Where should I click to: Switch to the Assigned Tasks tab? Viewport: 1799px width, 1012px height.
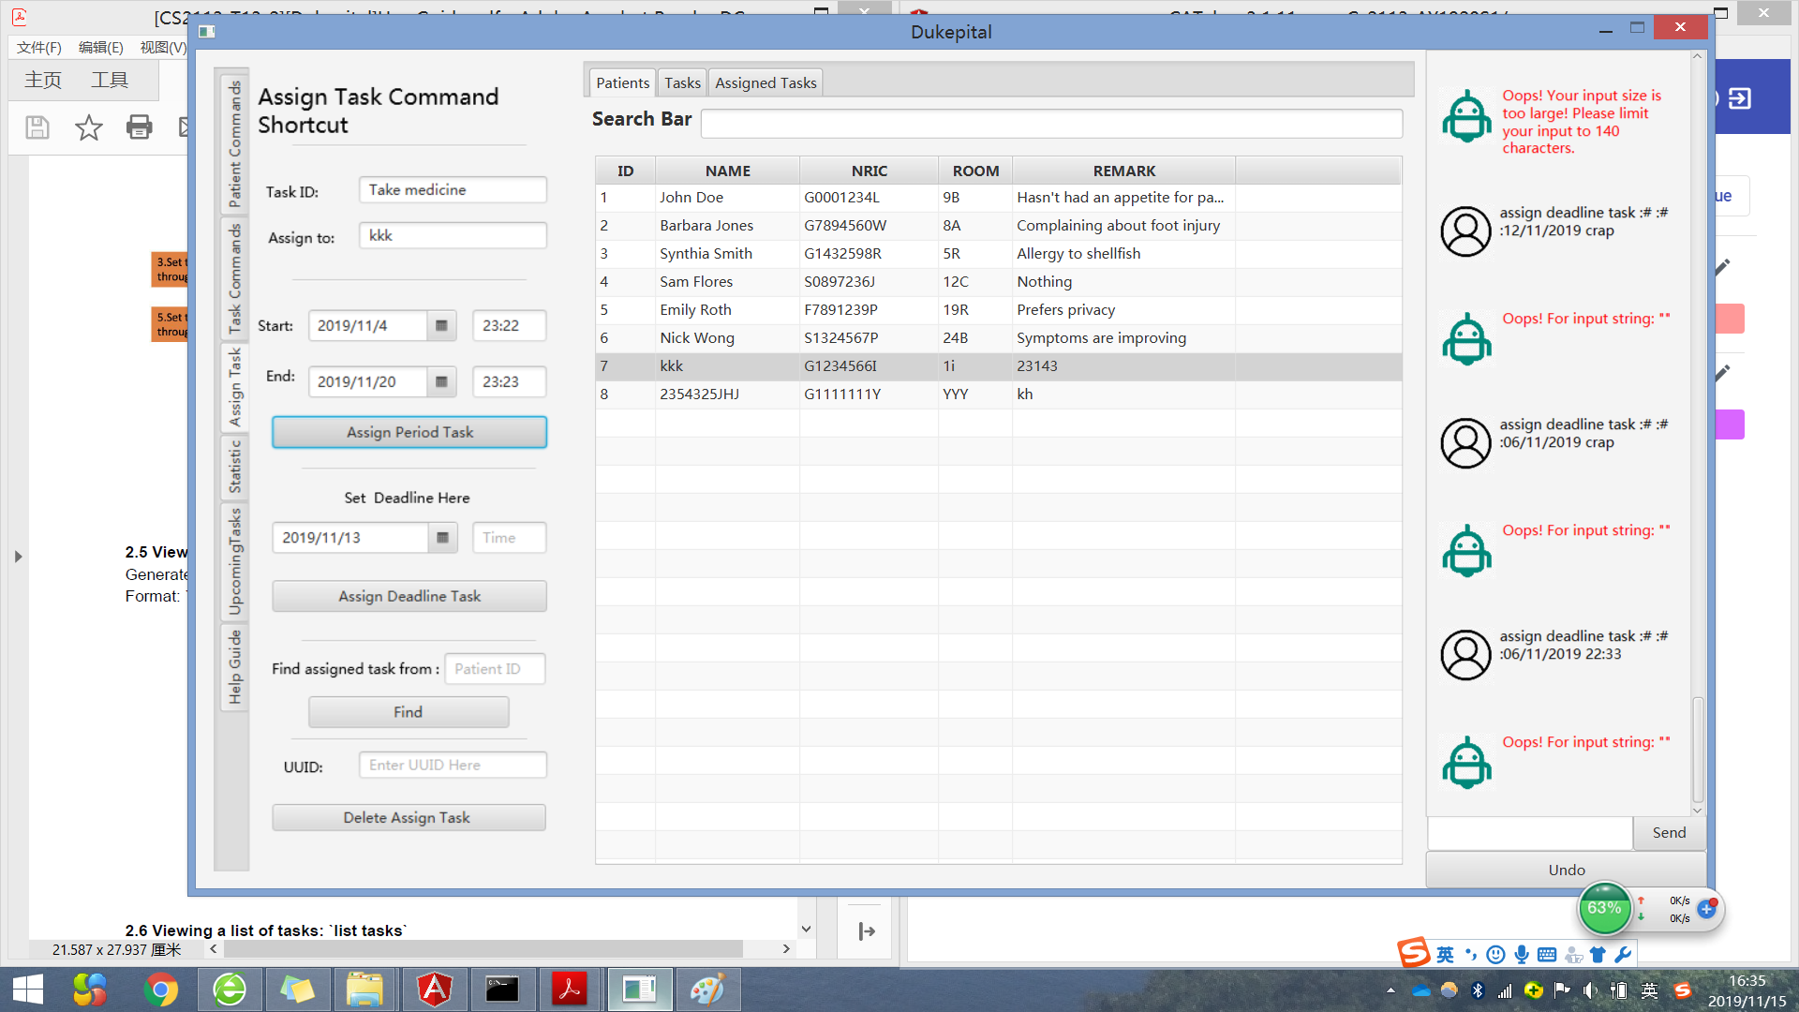point(766,83)
